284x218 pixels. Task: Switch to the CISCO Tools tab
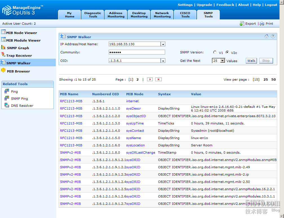pos(185,15)
